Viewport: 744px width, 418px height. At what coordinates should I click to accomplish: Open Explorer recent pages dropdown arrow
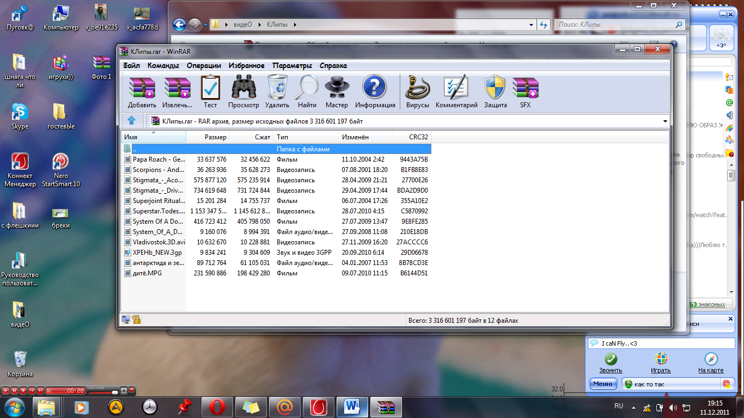click(x=205, y=24)
